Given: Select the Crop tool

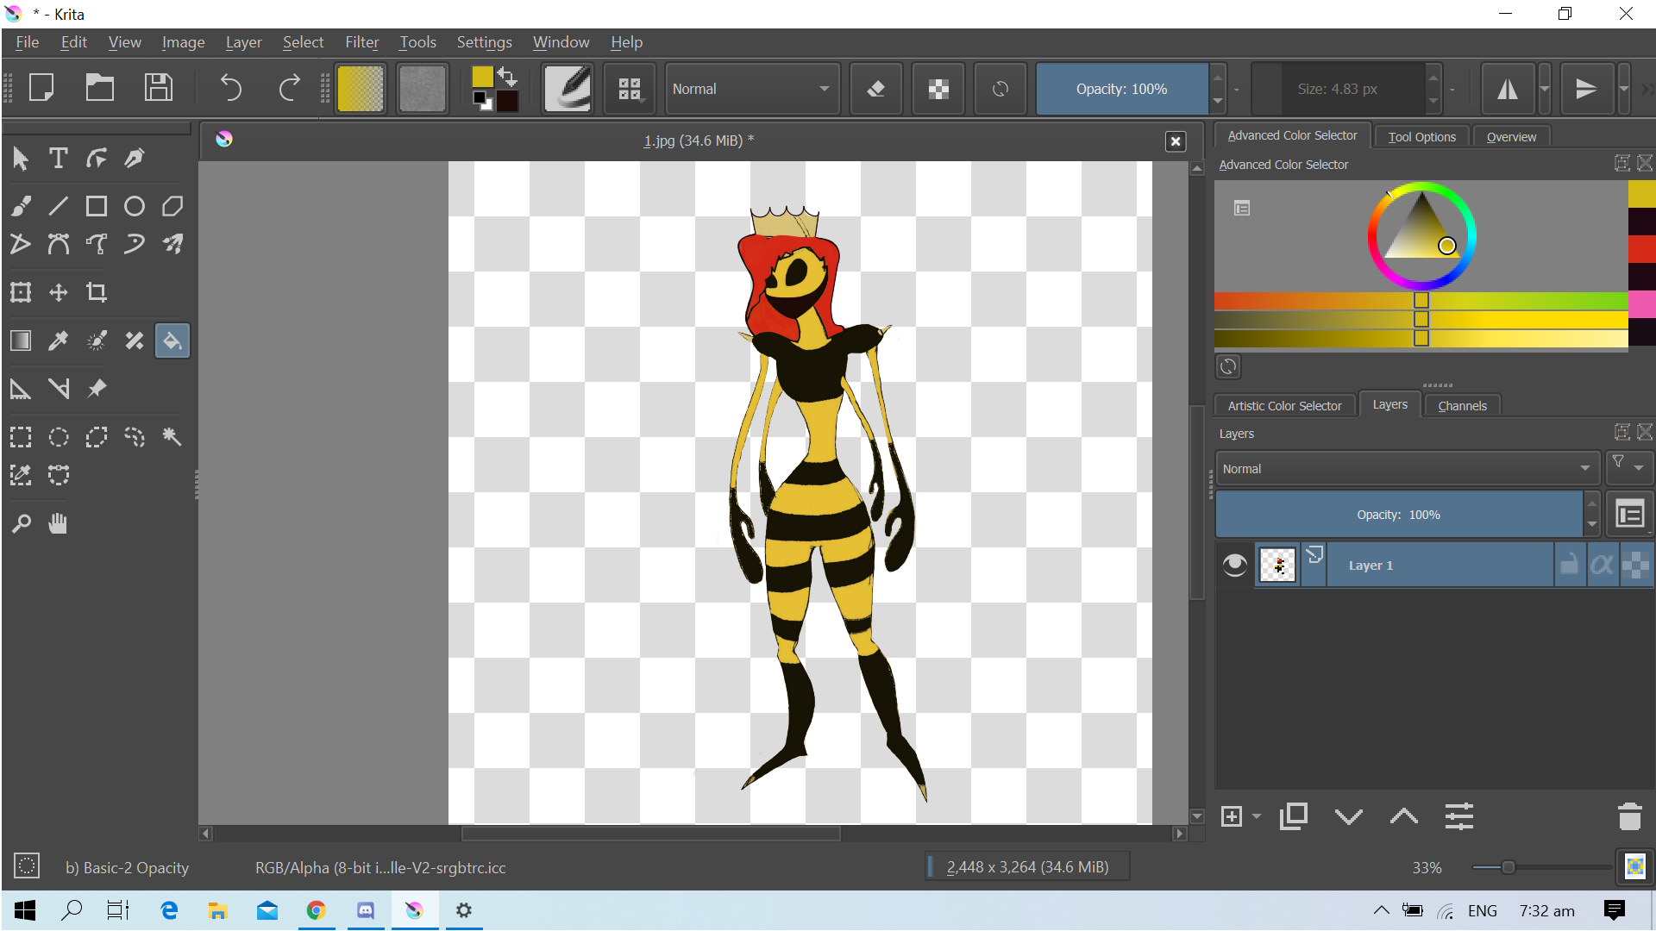Looking at the screenshot, I should pos(97,292).
